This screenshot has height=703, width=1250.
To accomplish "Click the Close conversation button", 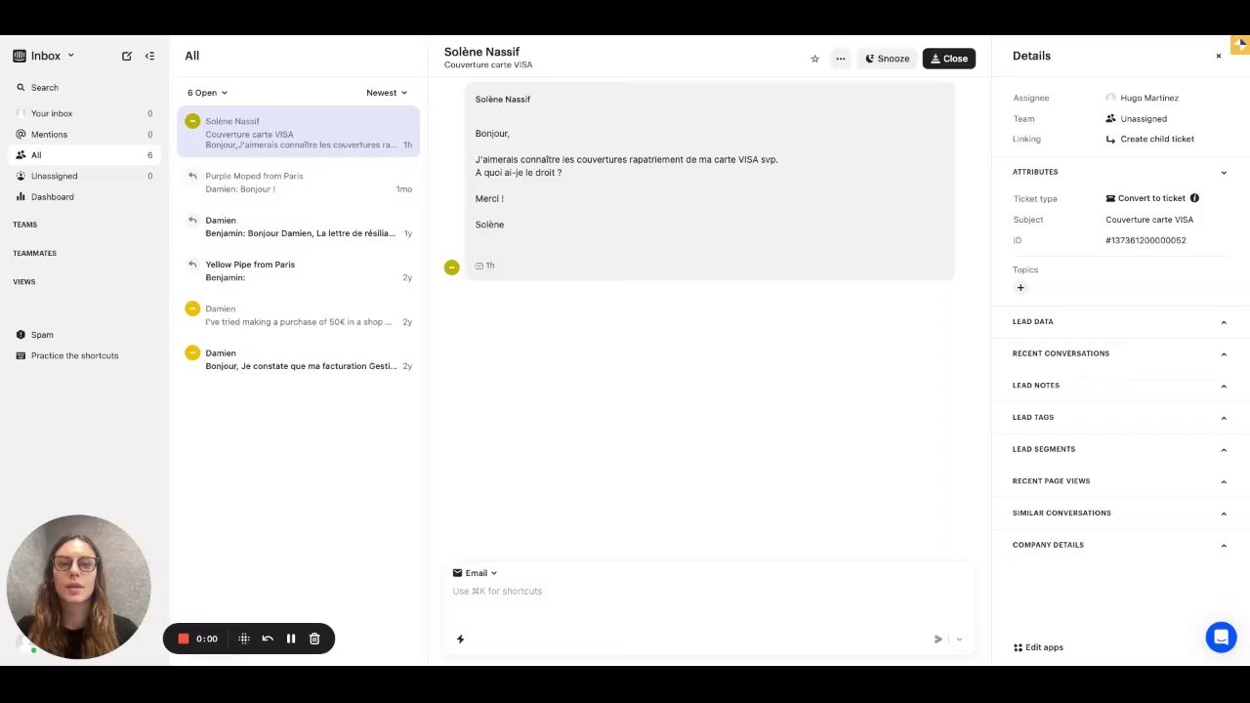I will tap(948, 59).
